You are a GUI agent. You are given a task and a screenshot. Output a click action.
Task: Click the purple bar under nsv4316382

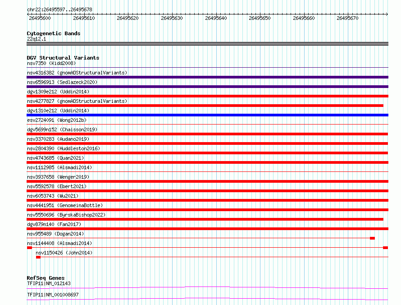pyautogui.click(x=207, y=77)
